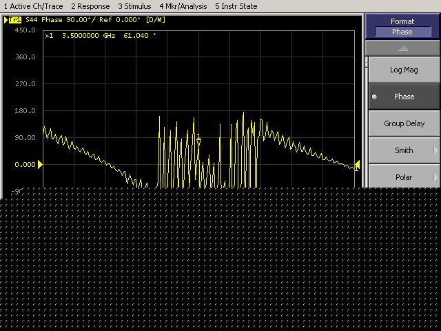Click the 180.0 axis label
This screenshot has height=331, width=441.
[x=25, y=110]
